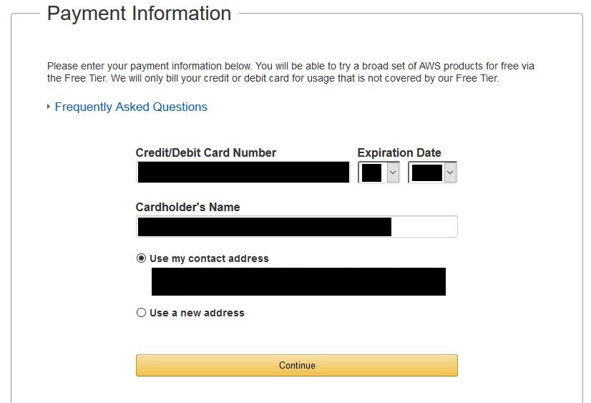The image size is (591, 403).
Task: Click the "Credit/Debit Card Number" label
Action: tap(205, 152)
